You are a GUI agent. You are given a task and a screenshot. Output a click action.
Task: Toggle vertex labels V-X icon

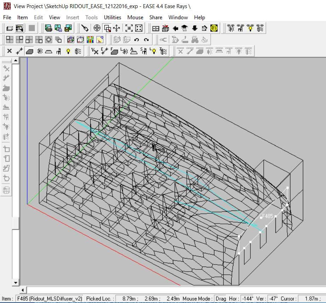coord(95,51)
